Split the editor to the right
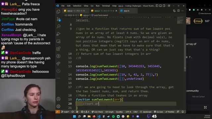The height and width of the screenshot is (119, 212). tap(179, 11)
